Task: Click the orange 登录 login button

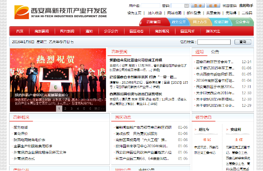Action: pyautogui.click(x=198, y=6)
